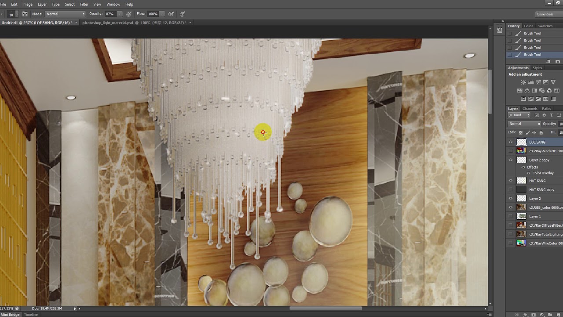
Task: Add Gradient Map adjustment
Action: (554, 99)
